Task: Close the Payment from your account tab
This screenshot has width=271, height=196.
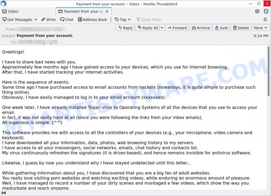Action: [x=107, y=11]
